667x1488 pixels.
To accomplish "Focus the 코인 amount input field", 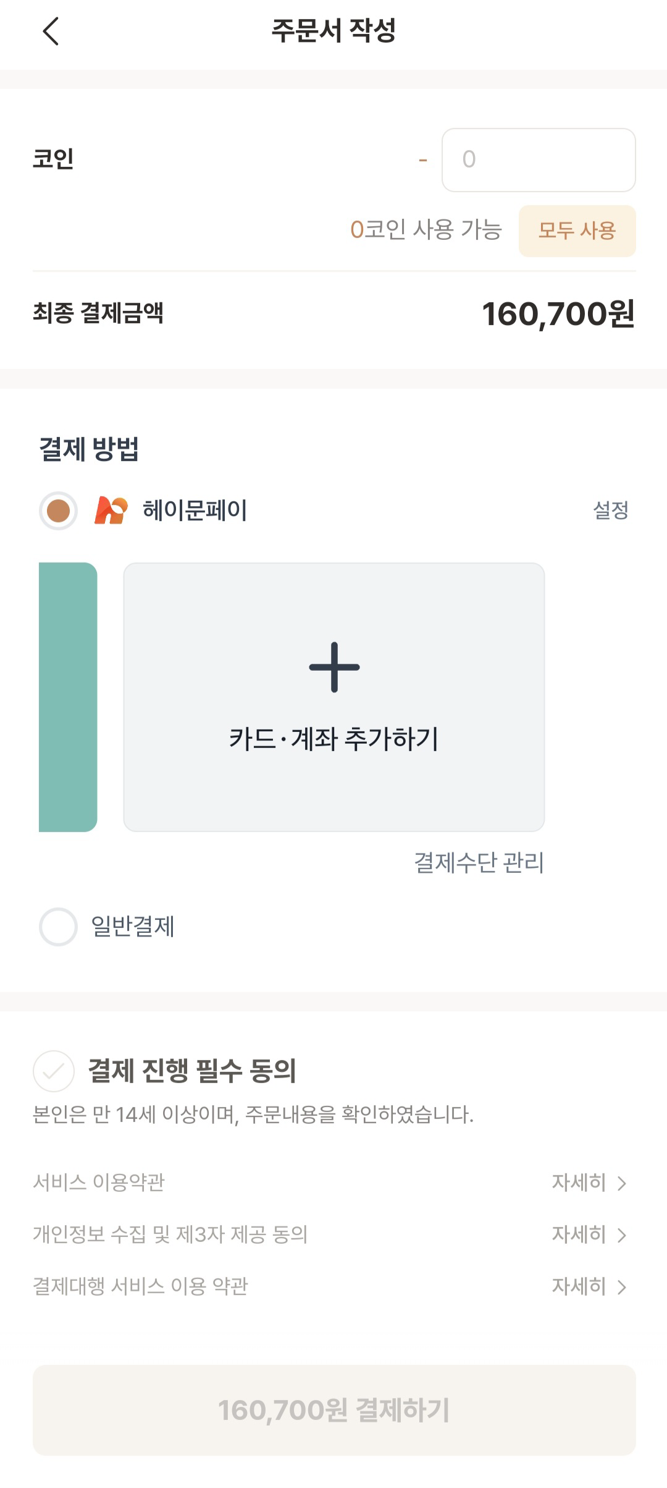I will pos(539,160).
